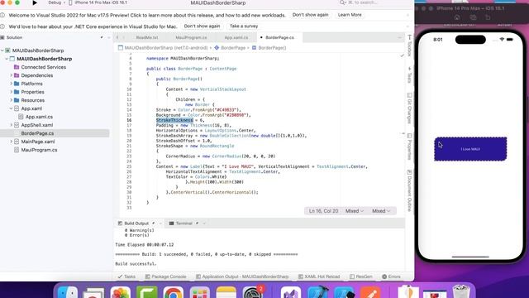This screenshot has height=298, width=529.
Task: Open the editor tab overflow dropdown
Action: click(400, 37)
